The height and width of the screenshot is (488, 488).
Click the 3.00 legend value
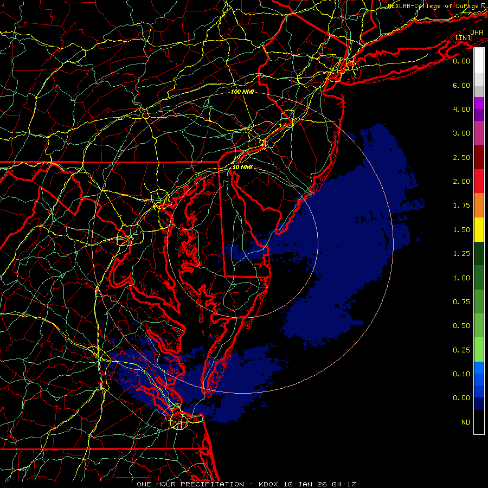pyautogui.click(x=461, y=133)
